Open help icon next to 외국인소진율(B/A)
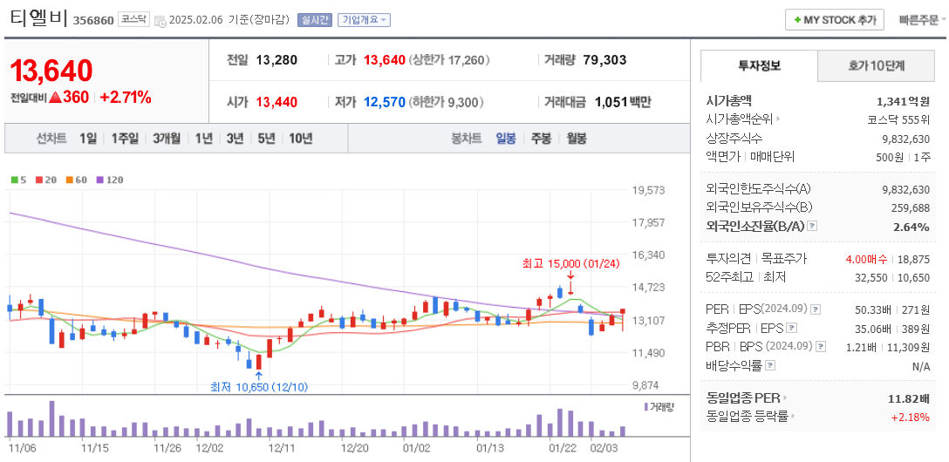This screenshot has height=462, width=949. click(x=813, y=226)
